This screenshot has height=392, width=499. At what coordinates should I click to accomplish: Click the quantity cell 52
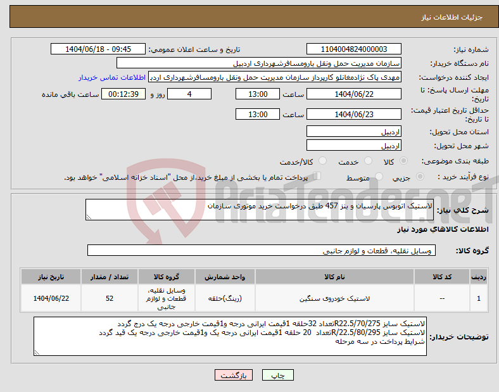point(110,298)
